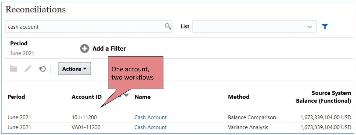Select the pencil edit icon
Image resolution: width=356 pixels, height=135 pixels.
pos(28,69)
